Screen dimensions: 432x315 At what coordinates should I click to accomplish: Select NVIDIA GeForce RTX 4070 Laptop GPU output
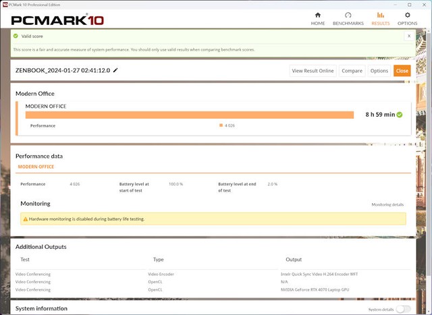[x=315, y=289]
